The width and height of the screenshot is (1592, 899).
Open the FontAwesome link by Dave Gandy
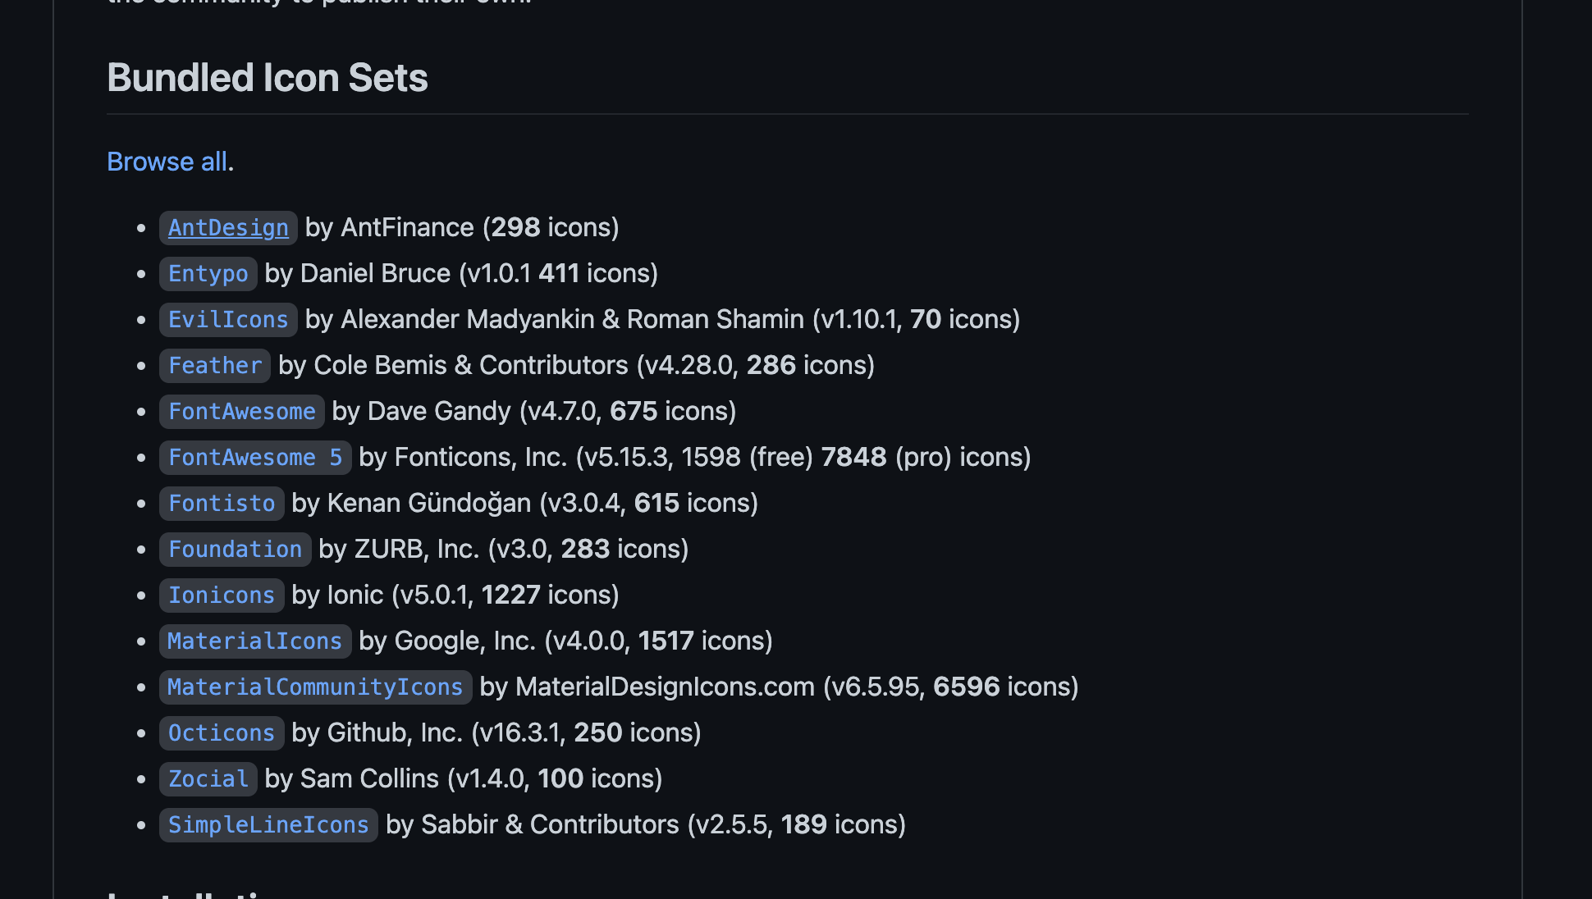click(x=241, y=412)
